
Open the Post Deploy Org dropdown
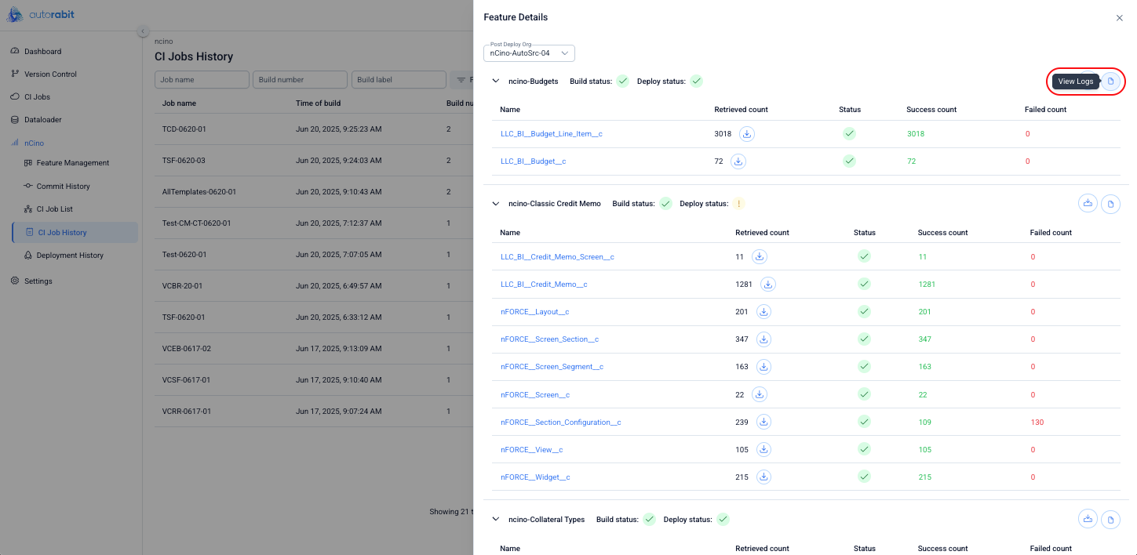(530, 53)
